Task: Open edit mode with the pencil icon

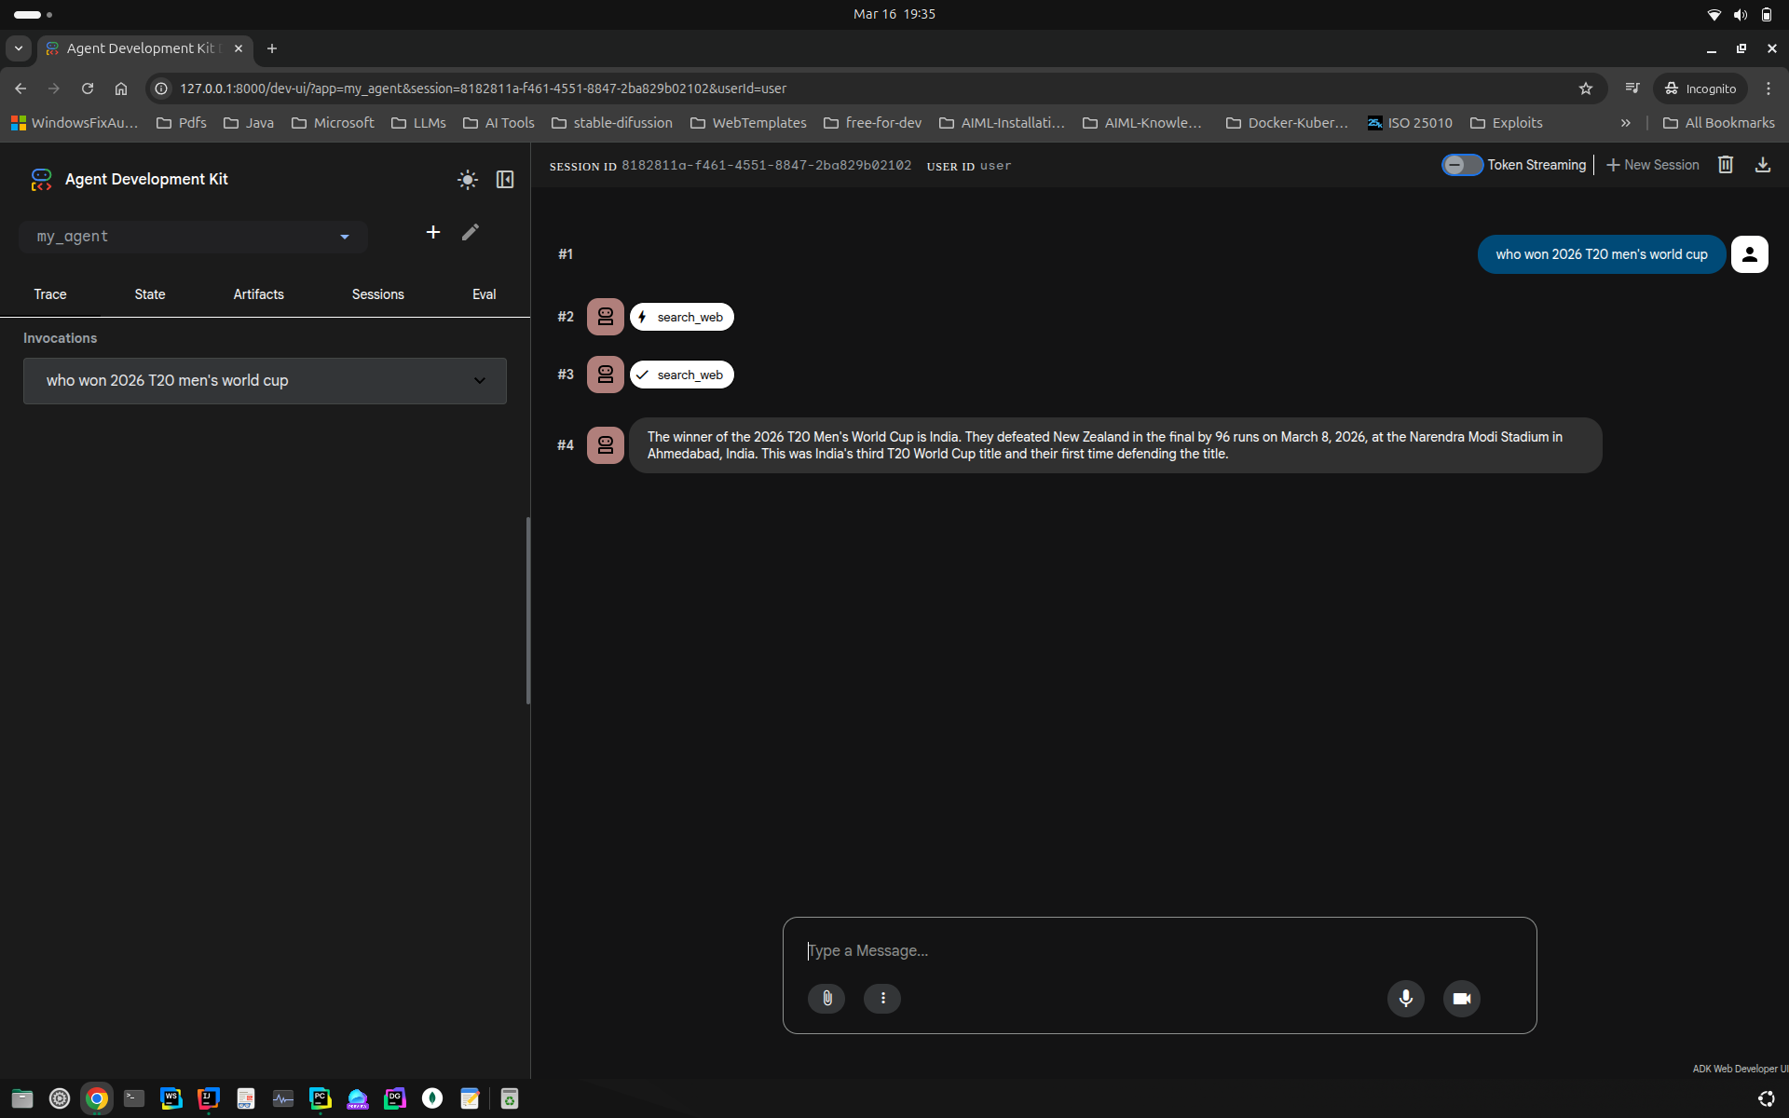Action: (x=470, y=232)
